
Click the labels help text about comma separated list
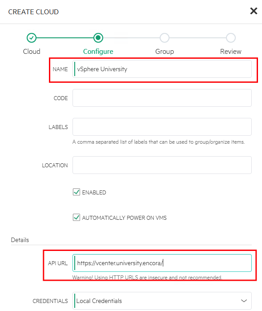(x=158, y=142)
